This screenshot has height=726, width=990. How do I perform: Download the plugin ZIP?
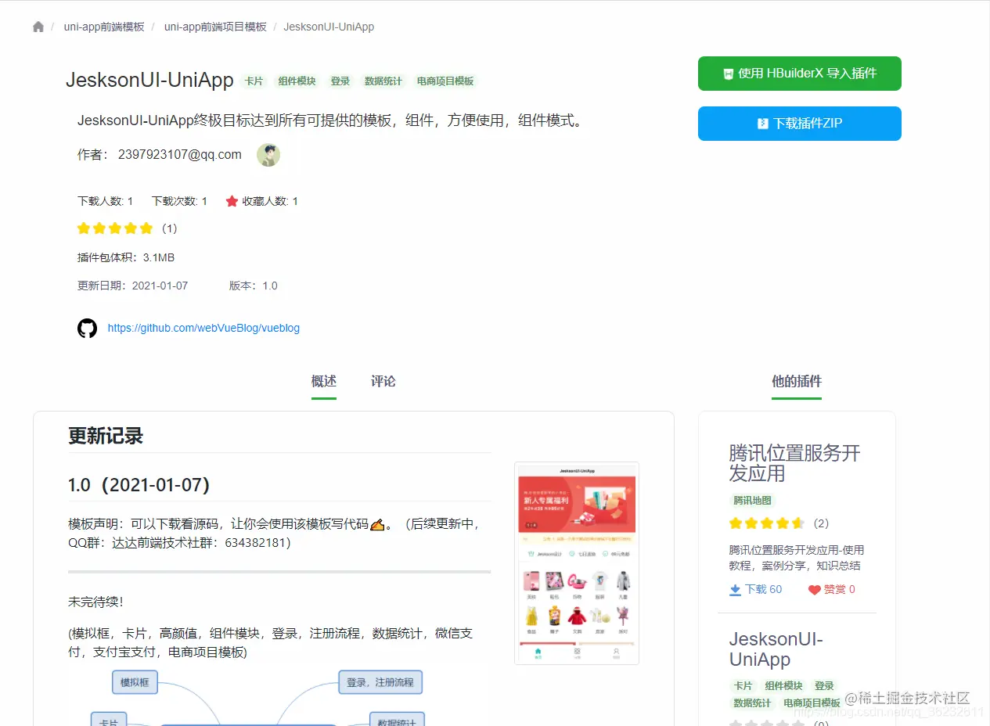800,124
